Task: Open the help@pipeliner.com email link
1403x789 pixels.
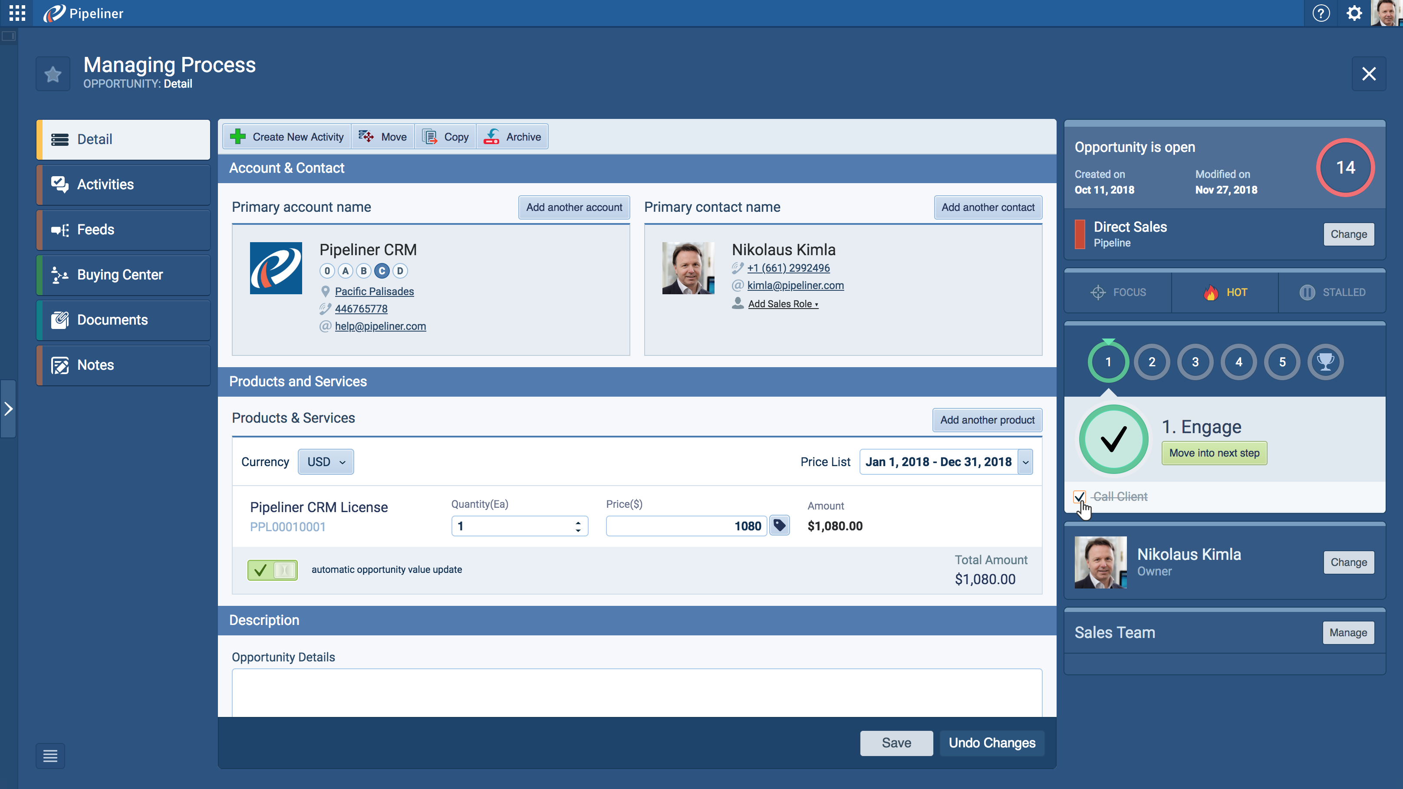Action: click(x=380, y=326)
